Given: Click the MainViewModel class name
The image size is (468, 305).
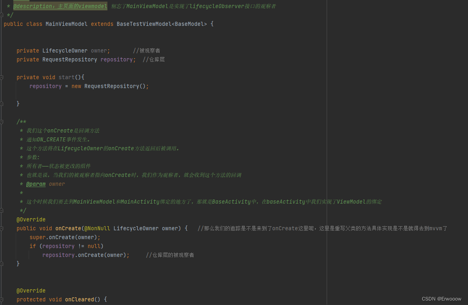Looking at the screenshot, I should [x=66, y=24].
